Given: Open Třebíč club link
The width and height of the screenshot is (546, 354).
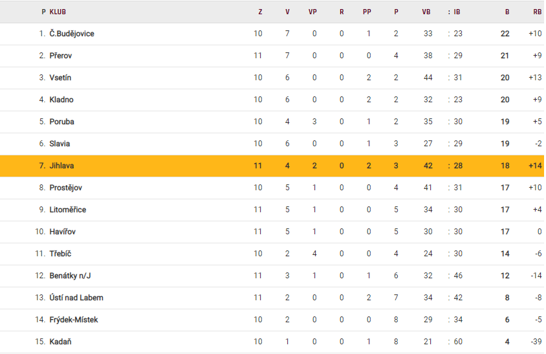Looking at the screenshot, I should (61, 254).
